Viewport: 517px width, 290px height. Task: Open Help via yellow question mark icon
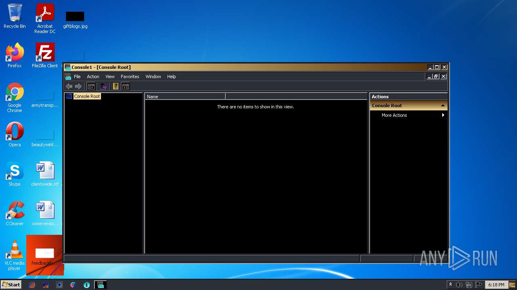[x=116, y=86]
